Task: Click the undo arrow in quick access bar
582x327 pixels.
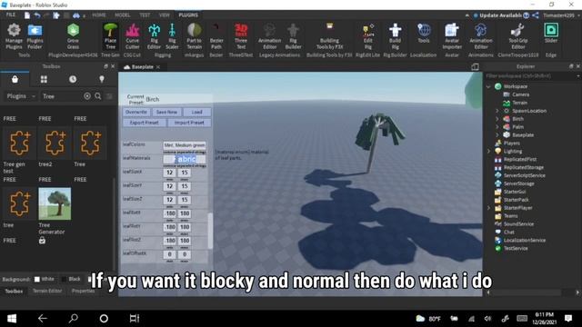Action: (x=37, y=15)
